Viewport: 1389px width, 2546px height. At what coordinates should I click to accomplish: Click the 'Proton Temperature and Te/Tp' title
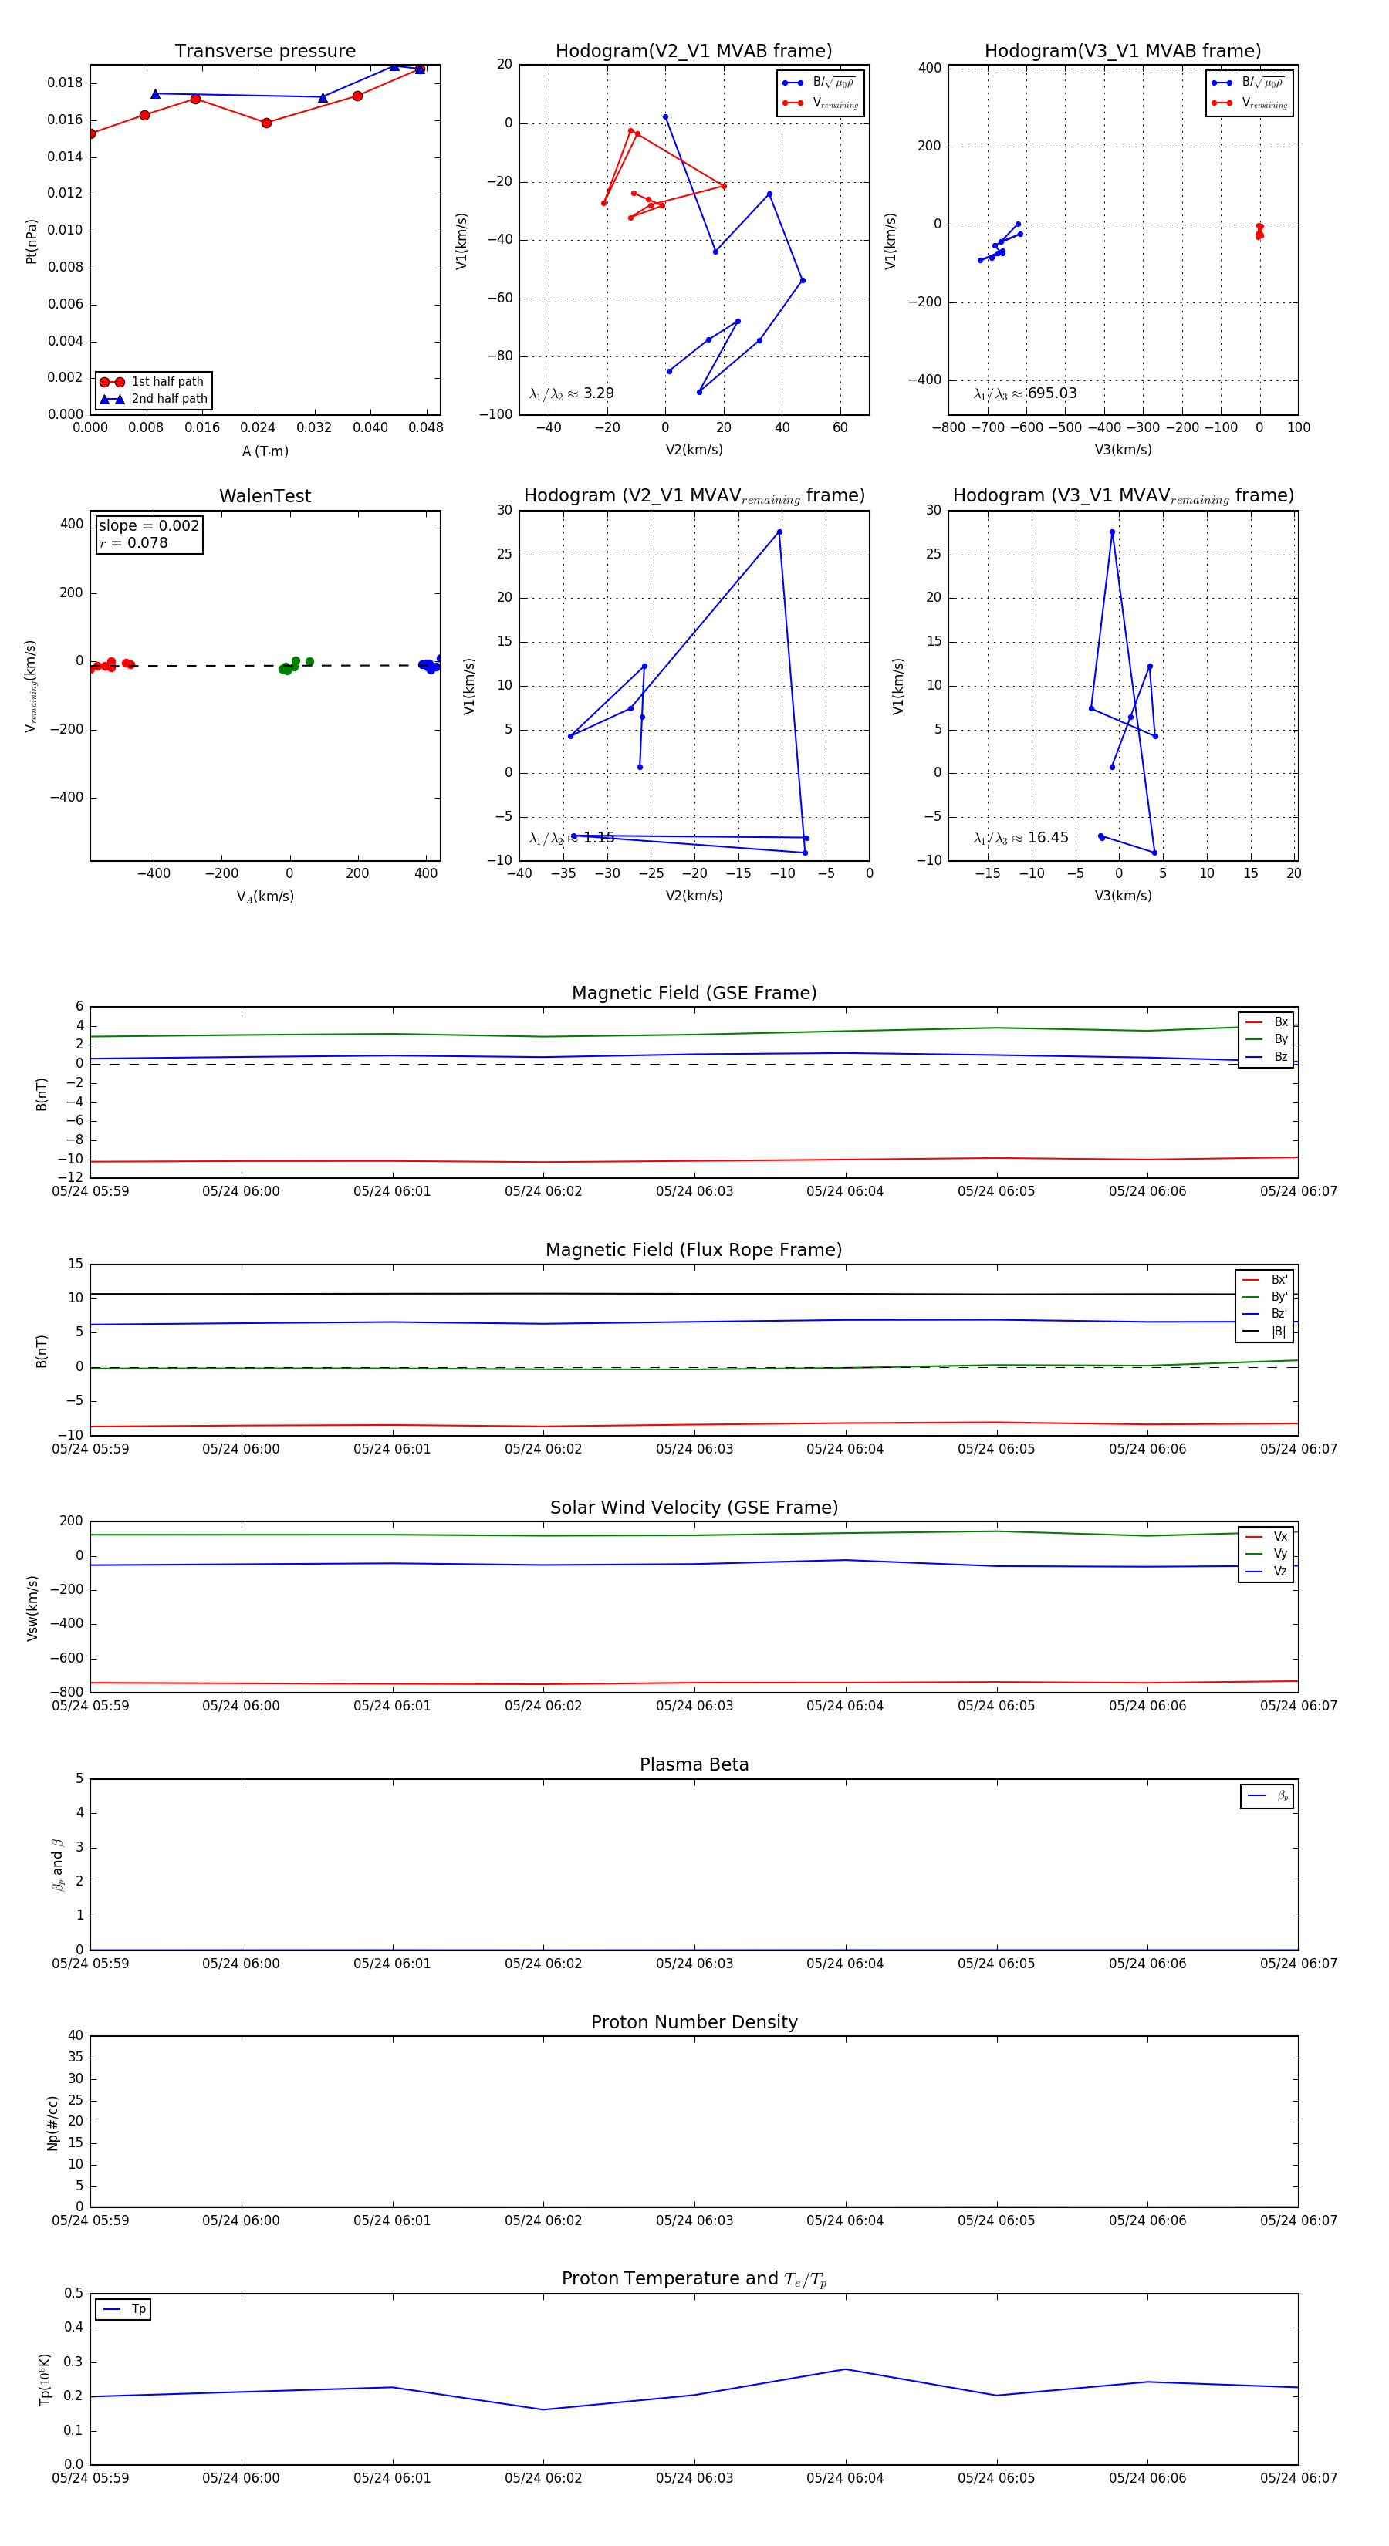click(694, 2279)
